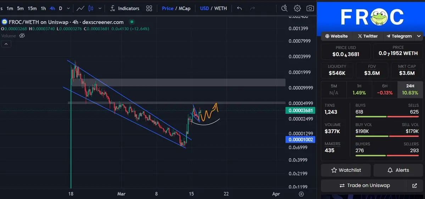Click the 0.00003681 current price label
The height and width of the screenshot is (199, 425).
click(301, 110)
